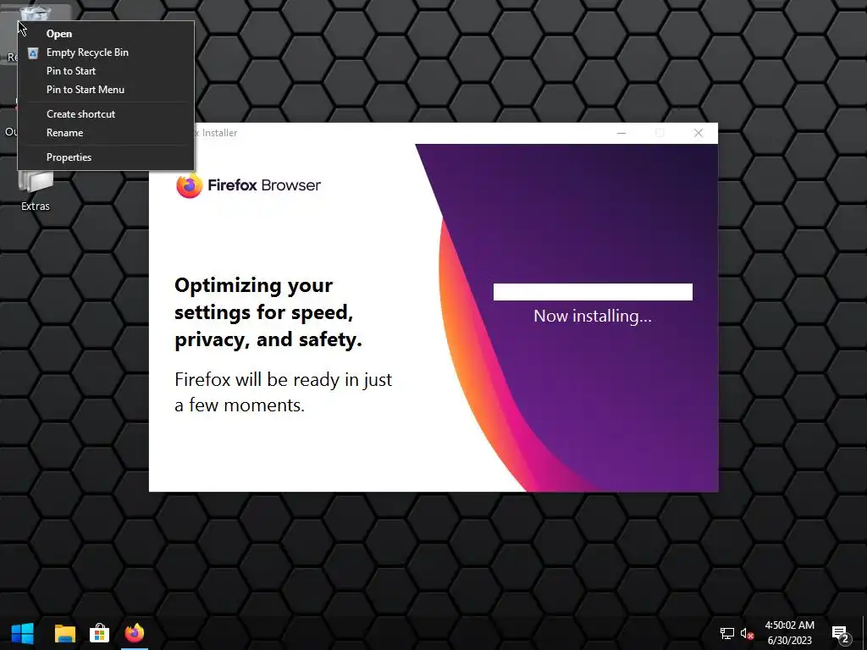Open the Extras folder on desktop
867x650 pixels.
coord(36,190)
